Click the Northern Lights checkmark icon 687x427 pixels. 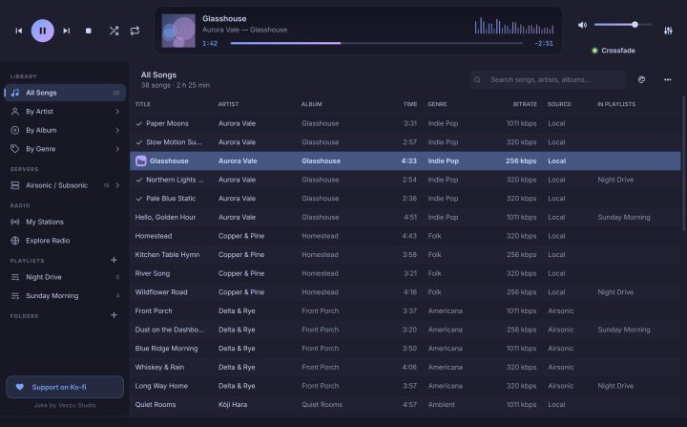(139, 180)
